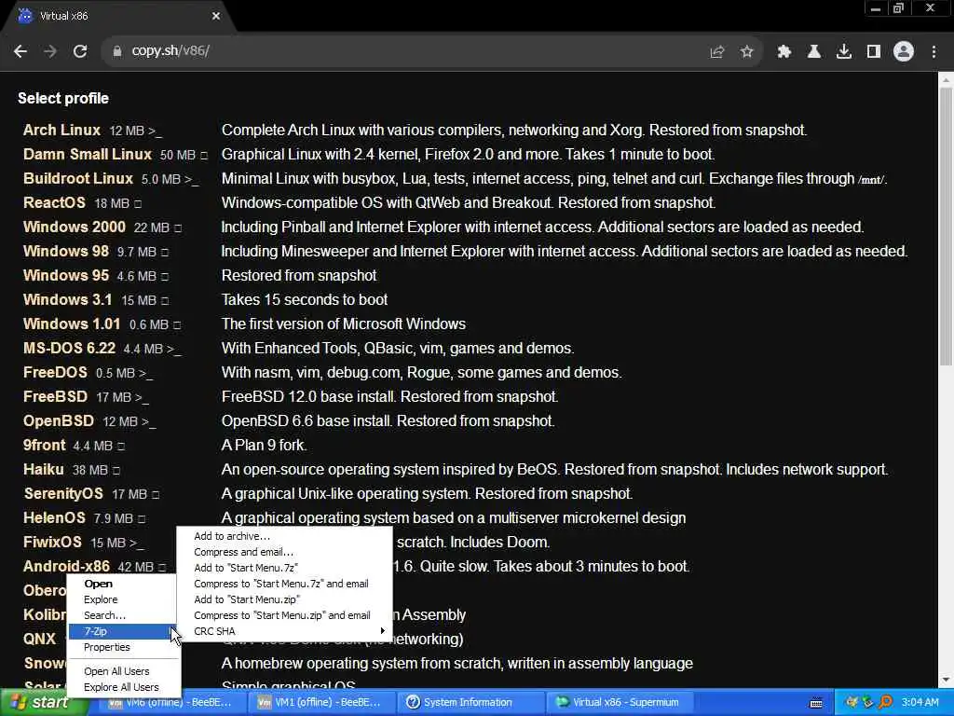Open the Android-x86 profile
Viewport: 954px width, 716px height.
(66, 566)
